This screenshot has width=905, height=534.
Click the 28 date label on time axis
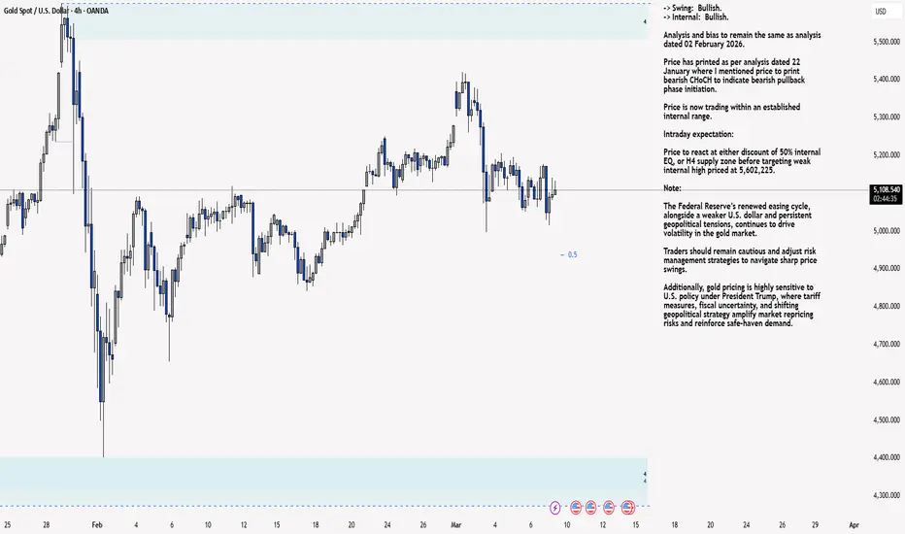click(x=47, y=524)
